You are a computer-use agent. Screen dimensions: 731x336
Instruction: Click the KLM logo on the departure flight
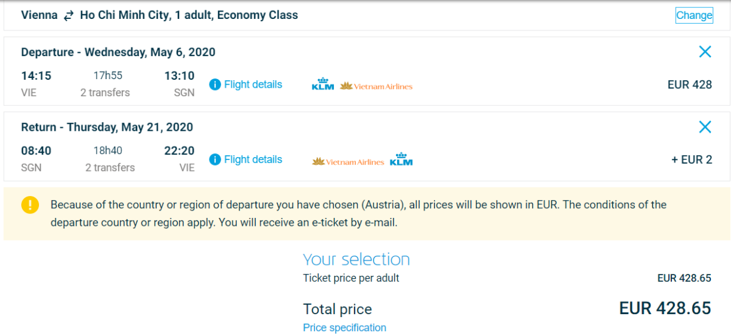[x=322, y=85]
